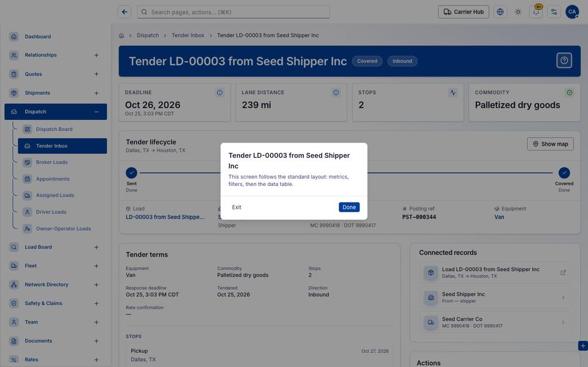Toggle the light/dark theme sun icon
This screenshot has height=367, width=588.
pyautogui.click(x=518, y=12)
